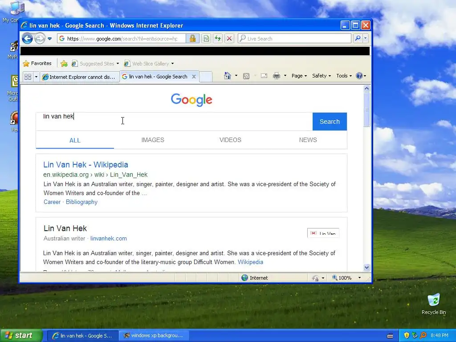Image resolution: width=456 pixels, height=342 pixels.
Task: Click the page scrollbar up arrow
Action: pos(367,89)
